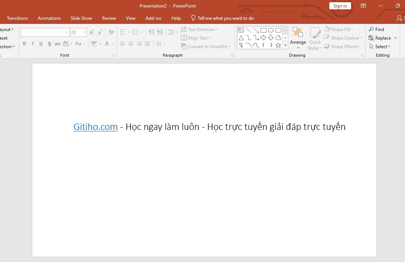The image size is (405, 262).
Task: Enable underline formatting
Action: point(41,44)
